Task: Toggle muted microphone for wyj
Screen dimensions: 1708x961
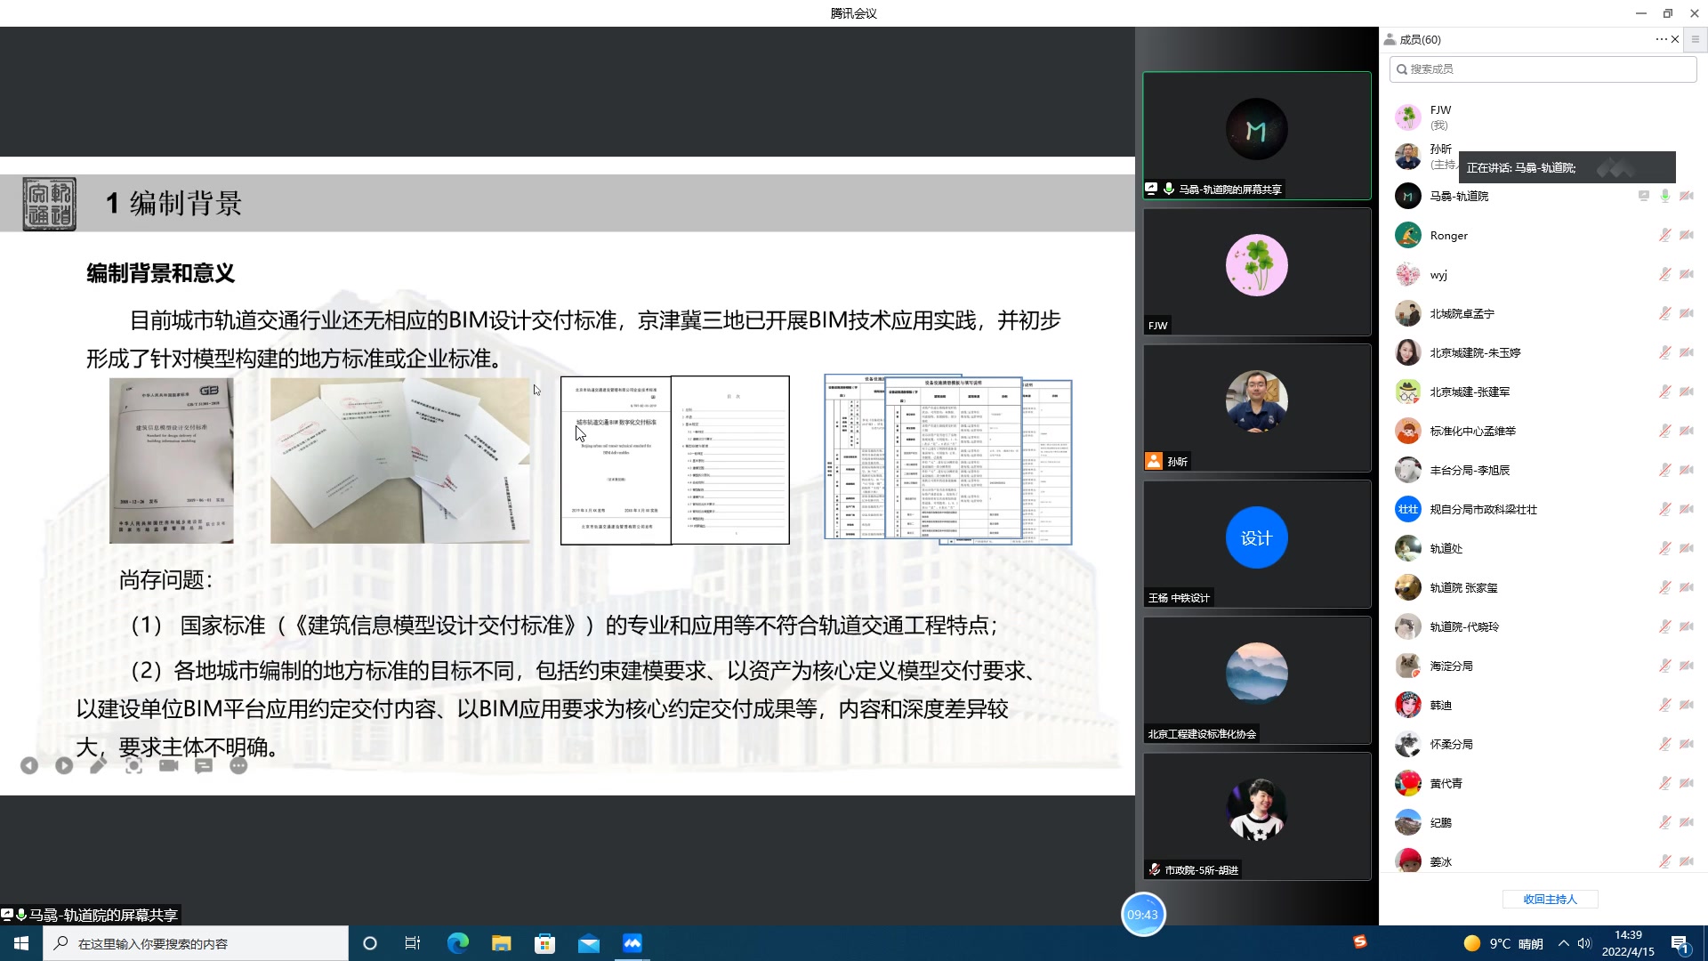Action: pos(1664,274)
